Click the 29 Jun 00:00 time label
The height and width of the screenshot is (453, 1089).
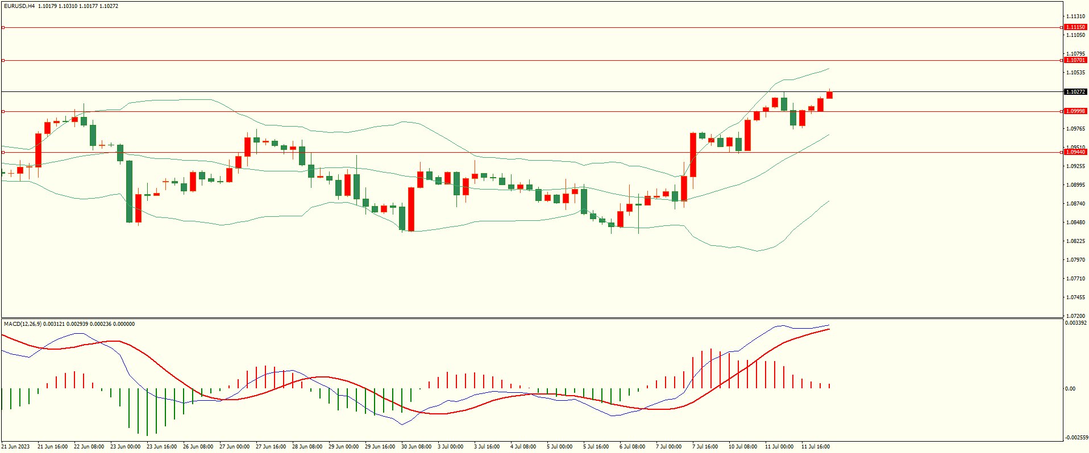tap(343, 447)
